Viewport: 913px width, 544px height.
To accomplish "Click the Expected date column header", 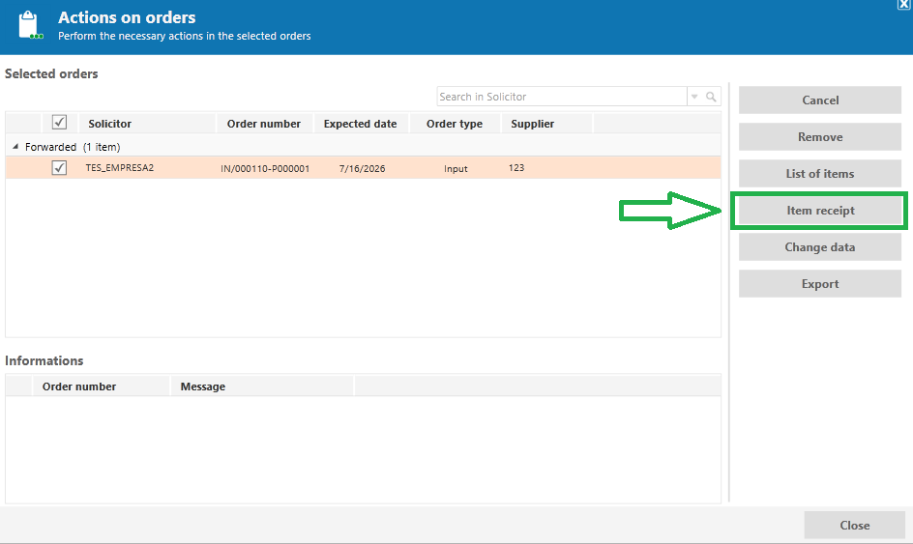I will [362, 124].
